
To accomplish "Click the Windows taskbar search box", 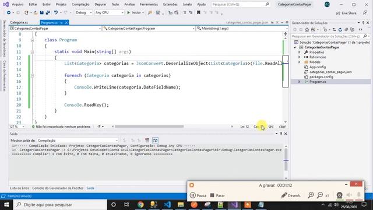I will pos(60,205).
